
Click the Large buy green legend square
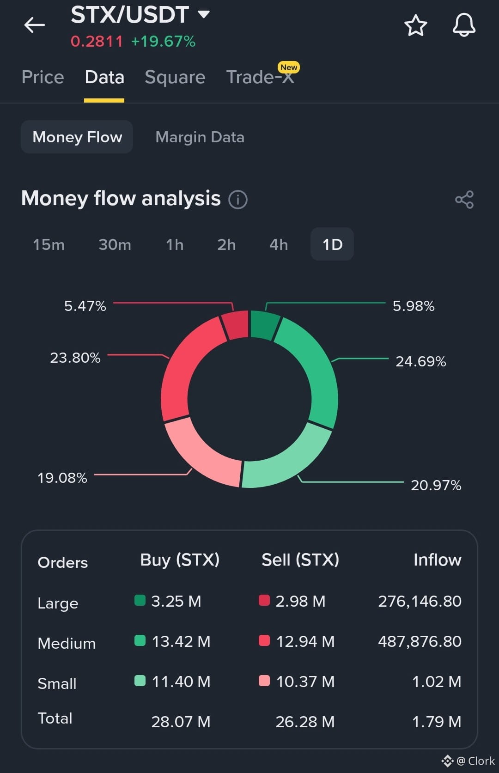(140, 600)
